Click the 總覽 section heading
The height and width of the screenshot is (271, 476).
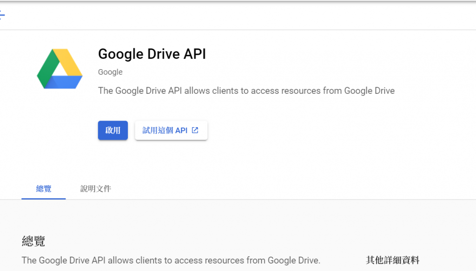pos(33,241)
